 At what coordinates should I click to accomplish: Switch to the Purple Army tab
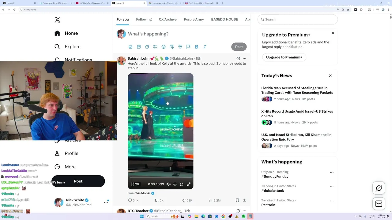pos(194,19)
